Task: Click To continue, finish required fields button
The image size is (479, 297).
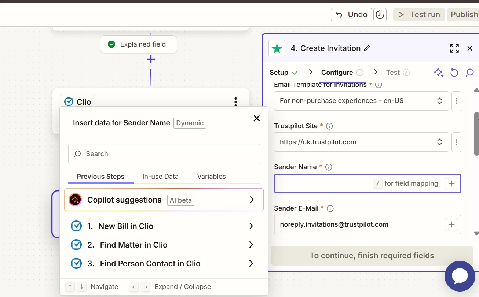Action: pos(372,256)
